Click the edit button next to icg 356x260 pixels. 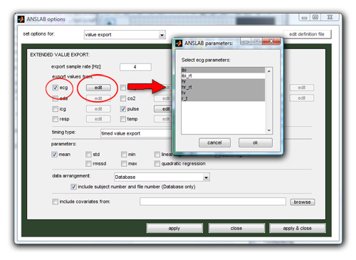[98, 109]
